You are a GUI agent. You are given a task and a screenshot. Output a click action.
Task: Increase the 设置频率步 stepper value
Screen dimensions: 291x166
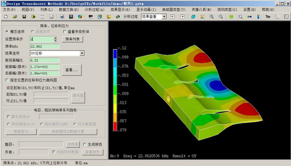pos(55,38)
